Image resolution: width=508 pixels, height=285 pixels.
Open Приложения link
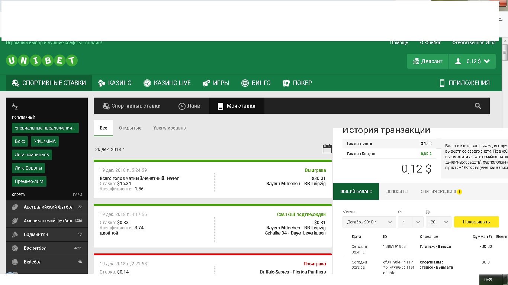(x=465, y=83)
